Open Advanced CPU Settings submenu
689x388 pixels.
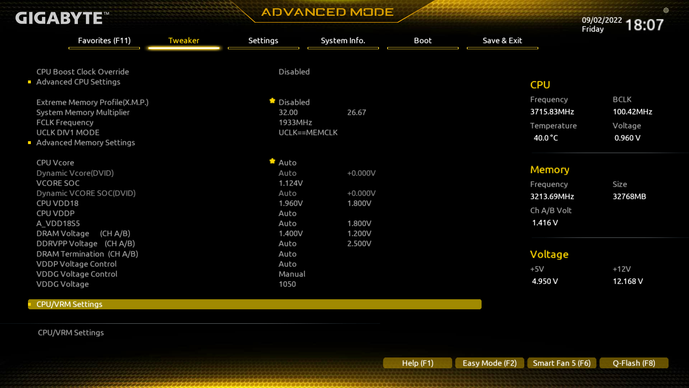tap(78, 82)
